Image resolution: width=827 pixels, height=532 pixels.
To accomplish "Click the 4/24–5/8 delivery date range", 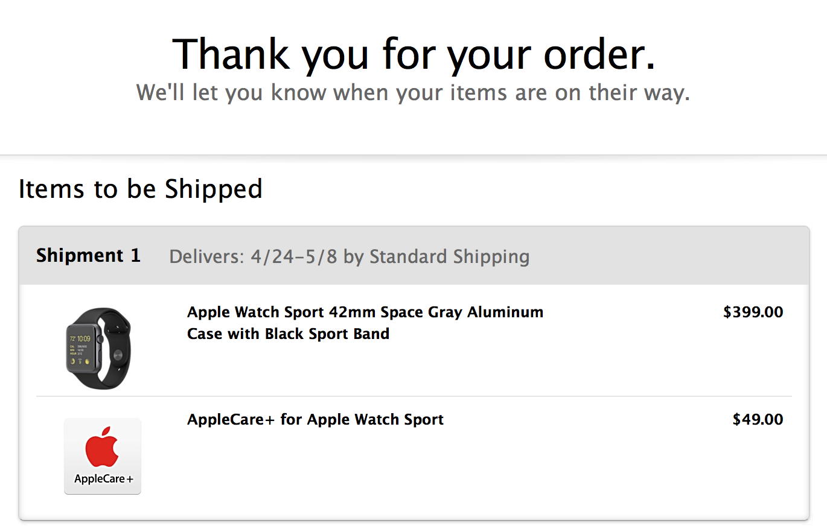I will [x=295, y=256].
